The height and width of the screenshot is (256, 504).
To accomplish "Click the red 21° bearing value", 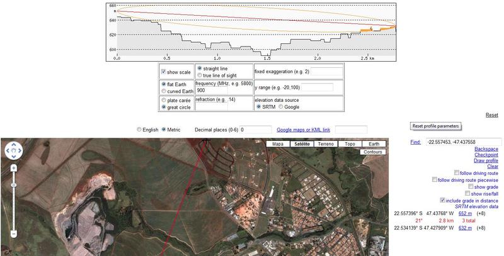I will point(418,221).
